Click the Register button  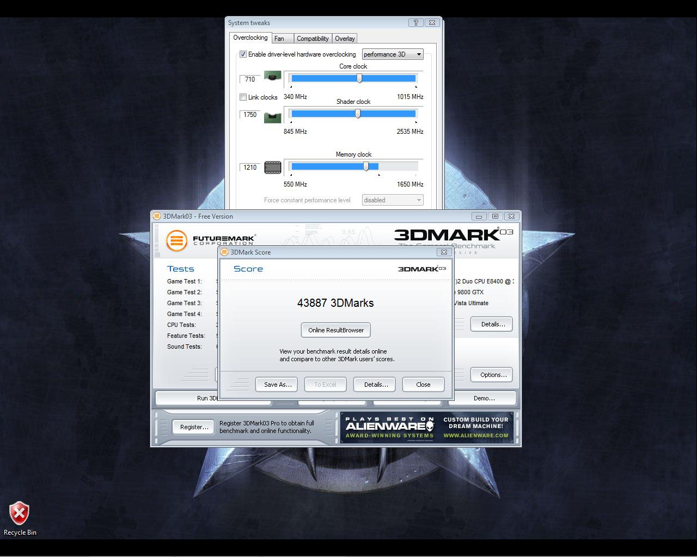193,427
